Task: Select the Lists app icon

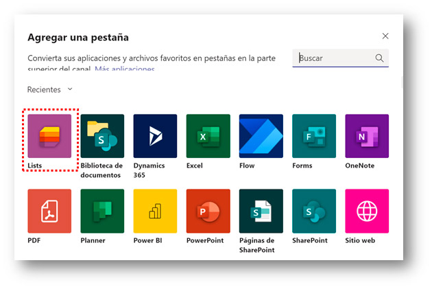Action: click(49, 136)
